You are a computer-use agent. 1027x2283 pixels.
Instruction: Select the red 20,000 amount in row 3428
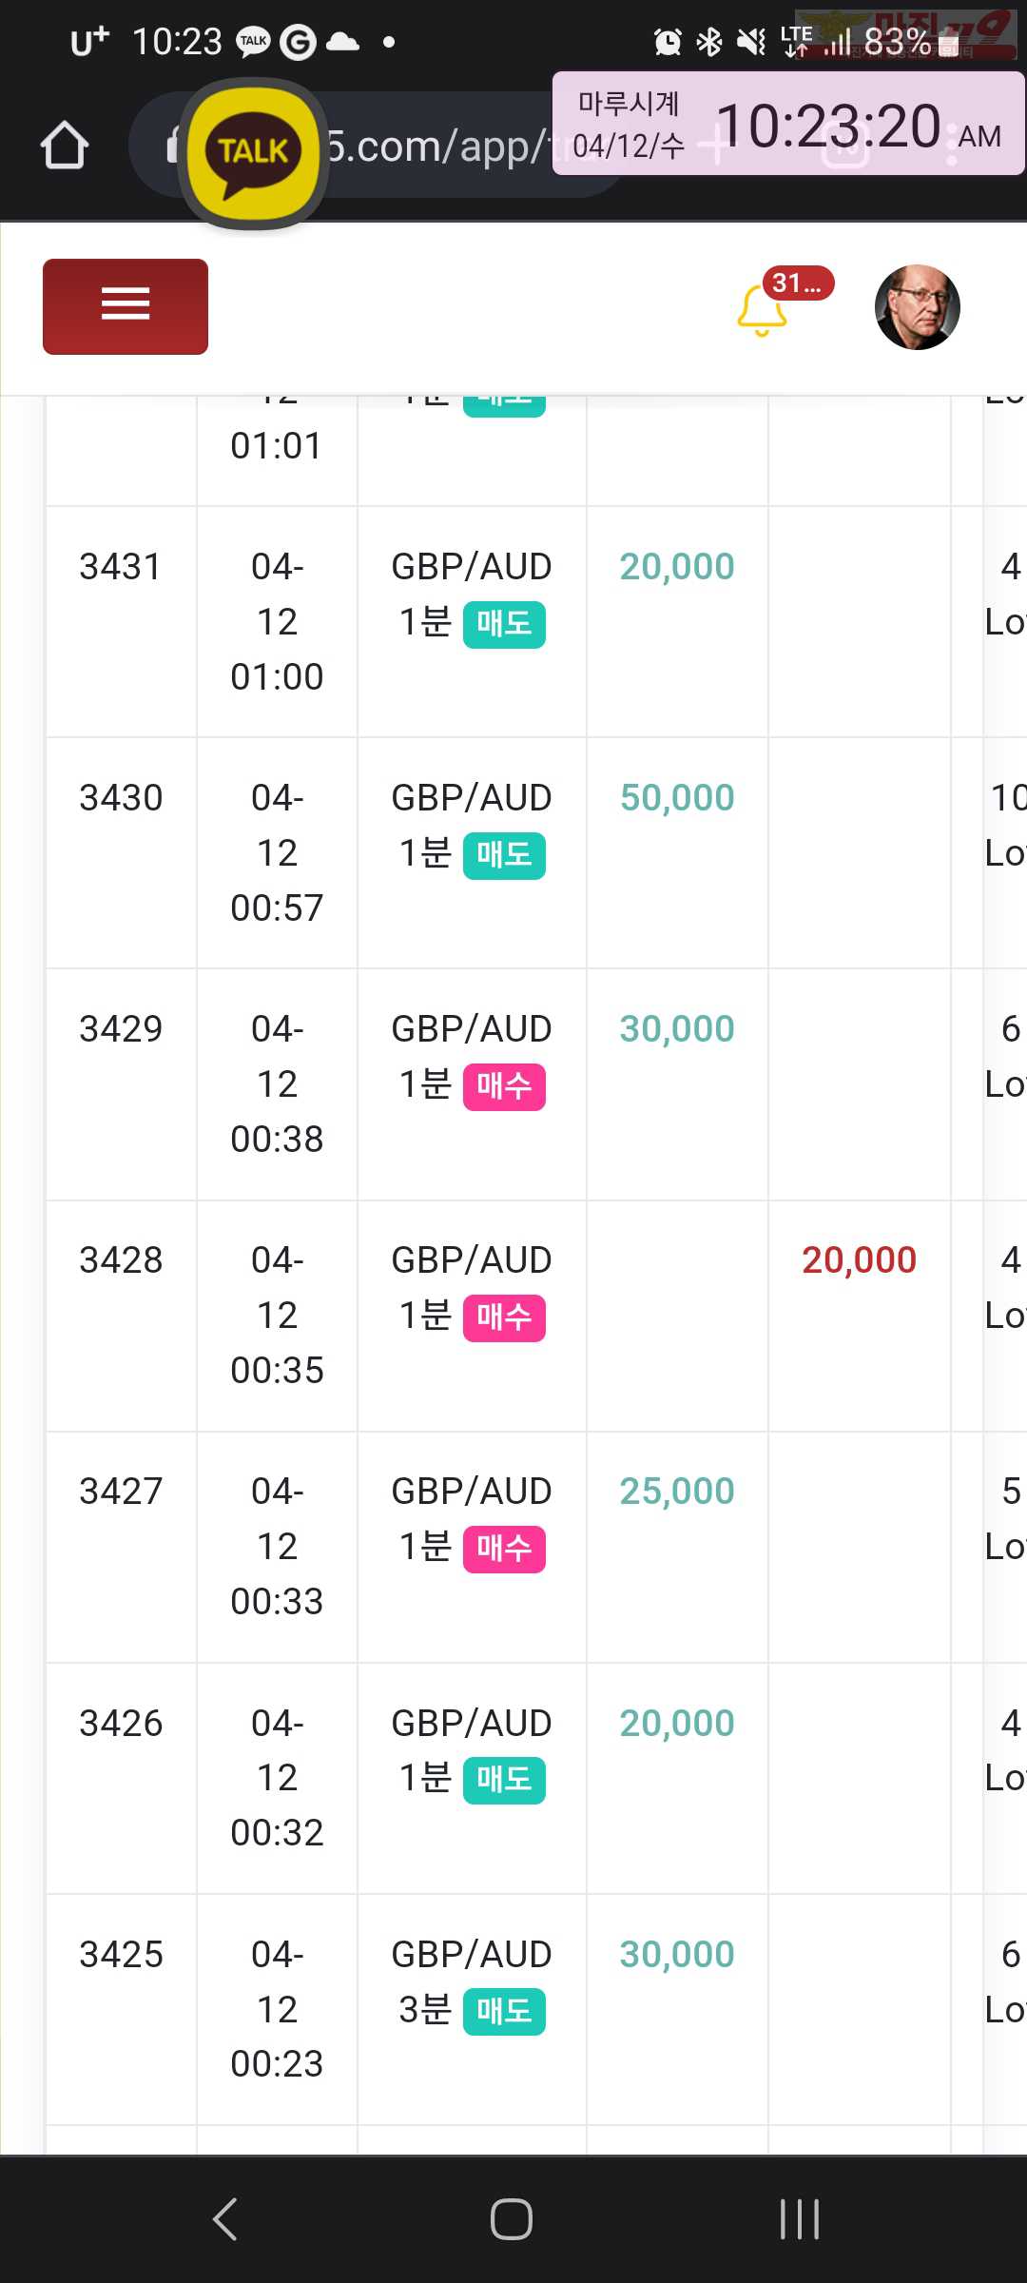[859, 1260]
